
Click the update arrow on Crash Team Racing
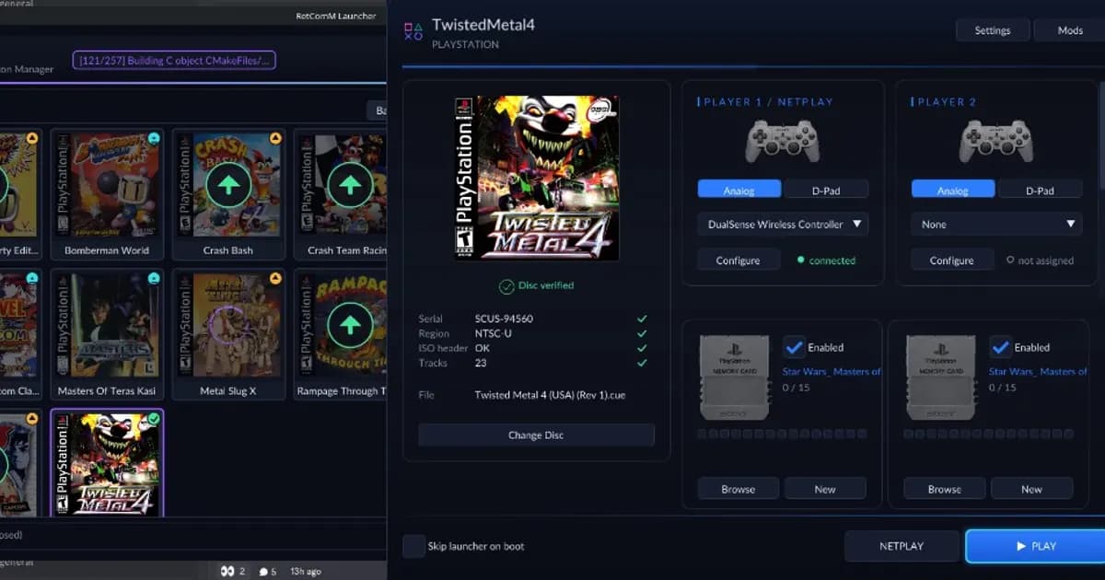click(x=349, y=187)
